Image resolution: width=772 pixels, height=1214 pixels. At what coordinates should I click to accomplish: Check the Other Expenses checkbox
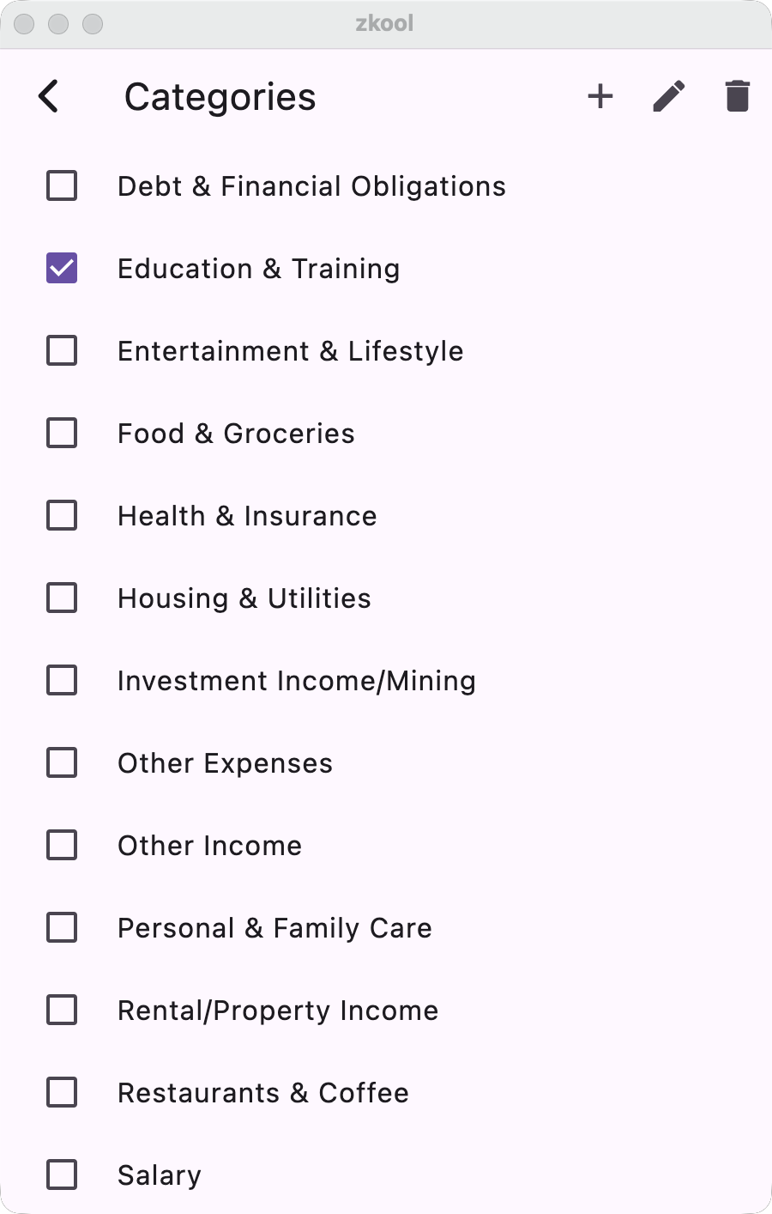point(62,762)
